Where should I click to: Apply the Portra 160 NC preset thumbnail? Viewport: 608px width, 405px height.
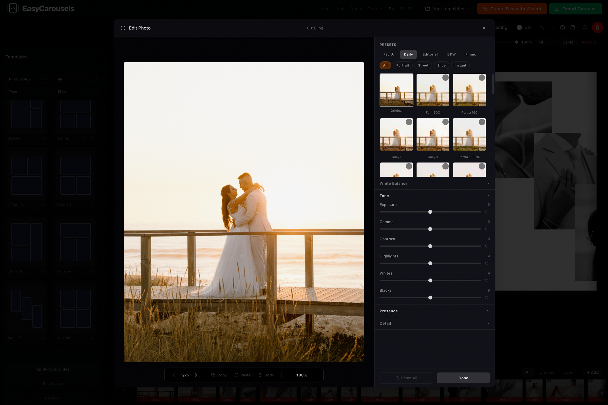pos(469,134)
